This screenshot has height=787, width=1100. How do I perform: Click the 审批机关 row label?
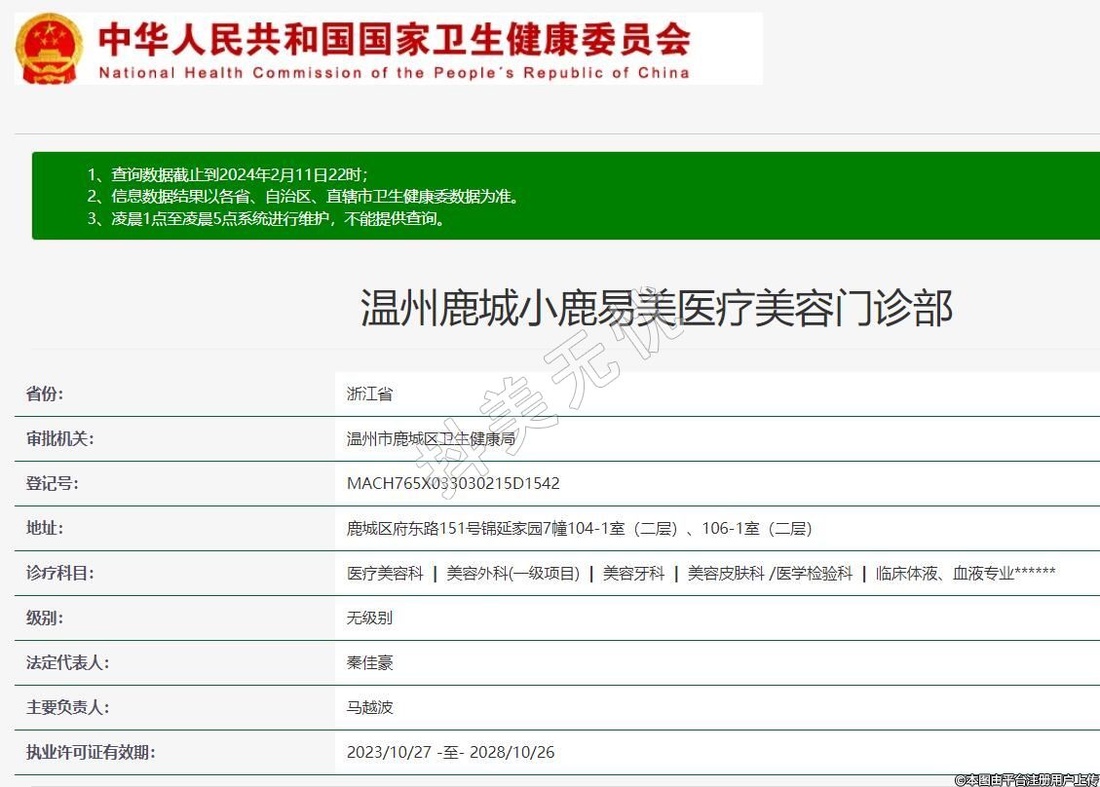60,438
